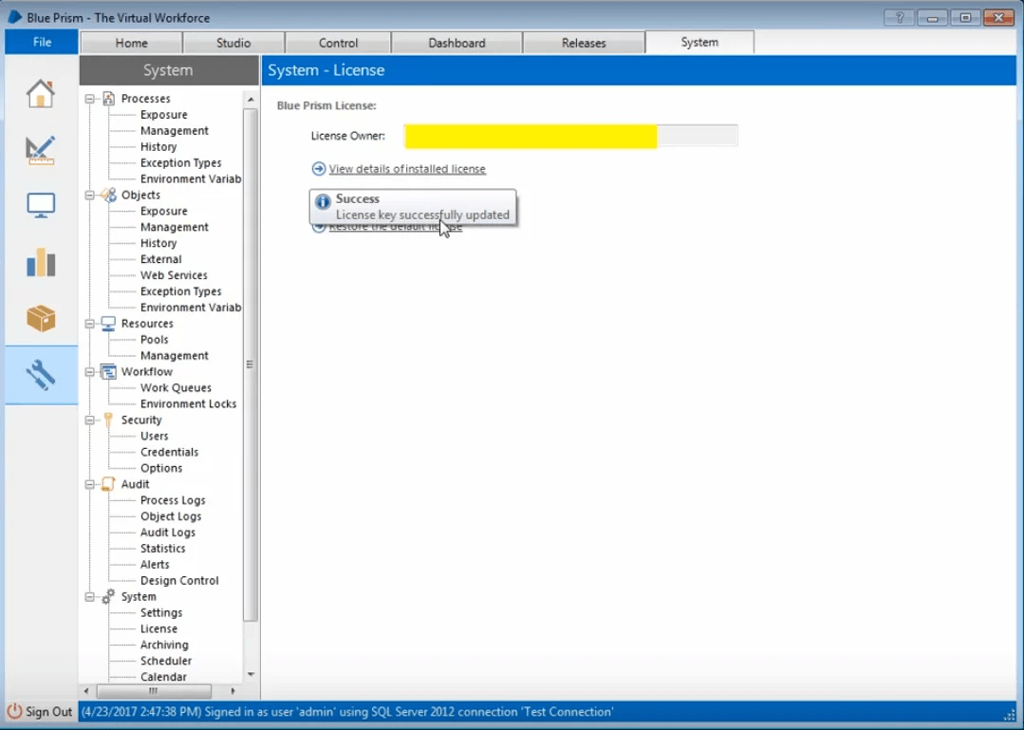Select Settings under System

pyautogui.click(x=161, y=612)
